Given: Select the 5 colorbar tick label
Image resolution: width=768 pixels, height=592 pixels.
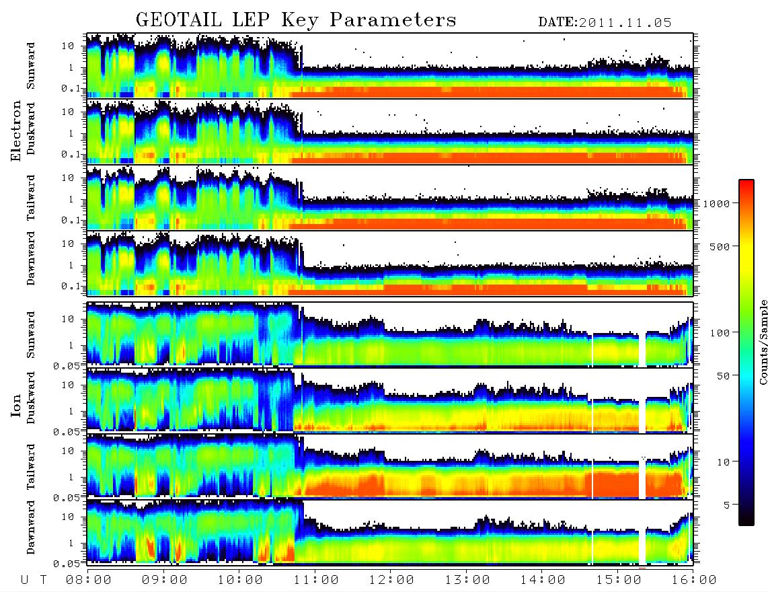Looking at the screenshot, I should (x=726, y=505).
